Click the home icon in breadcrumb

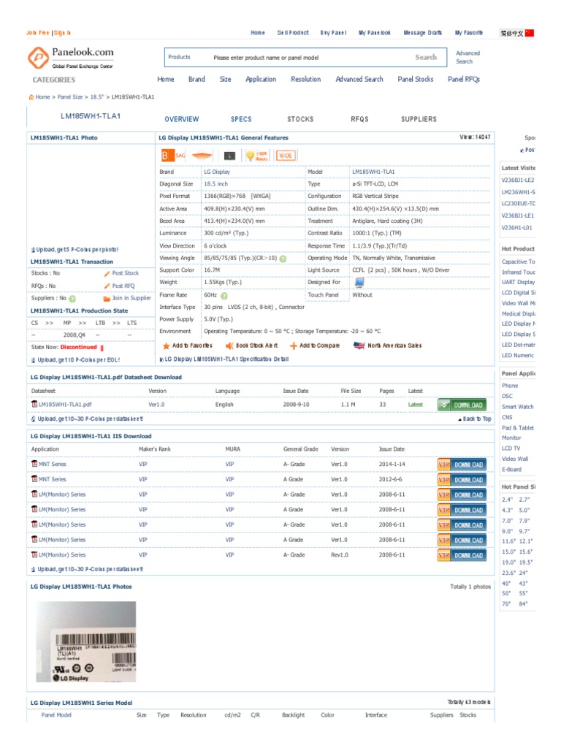[x=31, y=97]
